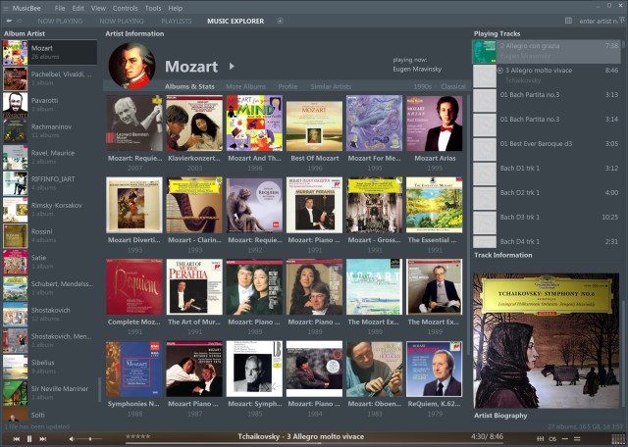
Task: Open the Controls menu
Action: click(125, 8)
